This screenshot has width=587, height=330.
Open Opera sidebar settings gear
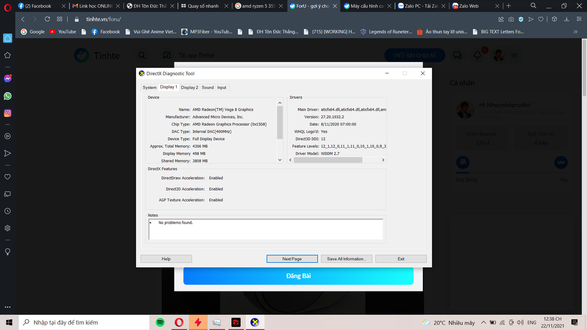7,228
